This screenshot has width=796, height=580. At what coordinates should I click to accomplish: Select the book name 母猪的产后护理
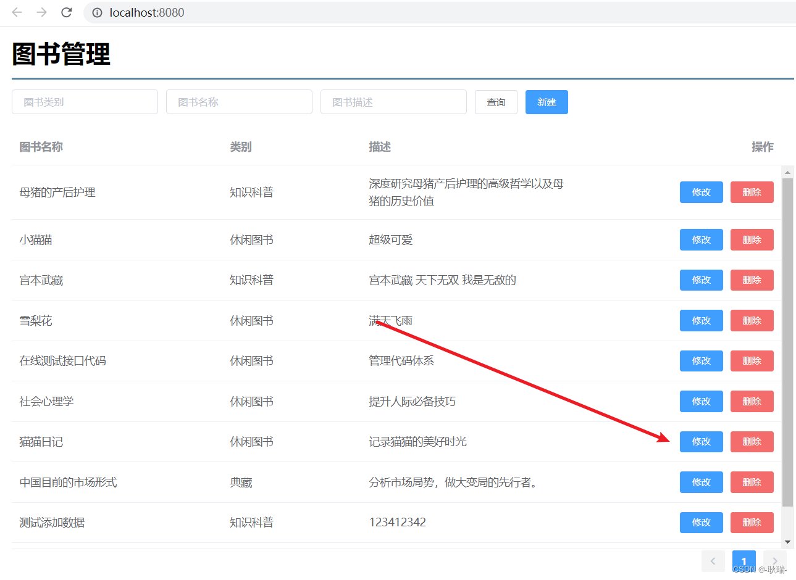[x=57, y=192]
